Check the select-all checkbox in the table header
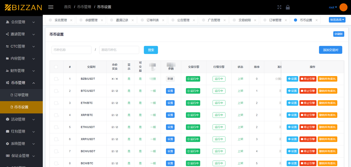Viewport: 351px width, 167px height. point(56,67)
